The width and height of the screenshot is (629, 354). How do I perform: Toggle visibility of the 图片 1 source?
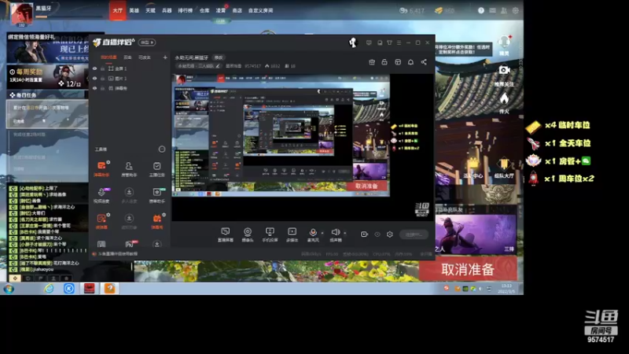click(94, 79)
